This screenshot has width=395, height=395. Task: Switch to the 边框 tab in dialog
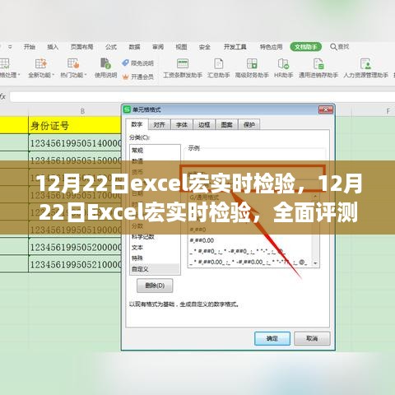[204, 125]
